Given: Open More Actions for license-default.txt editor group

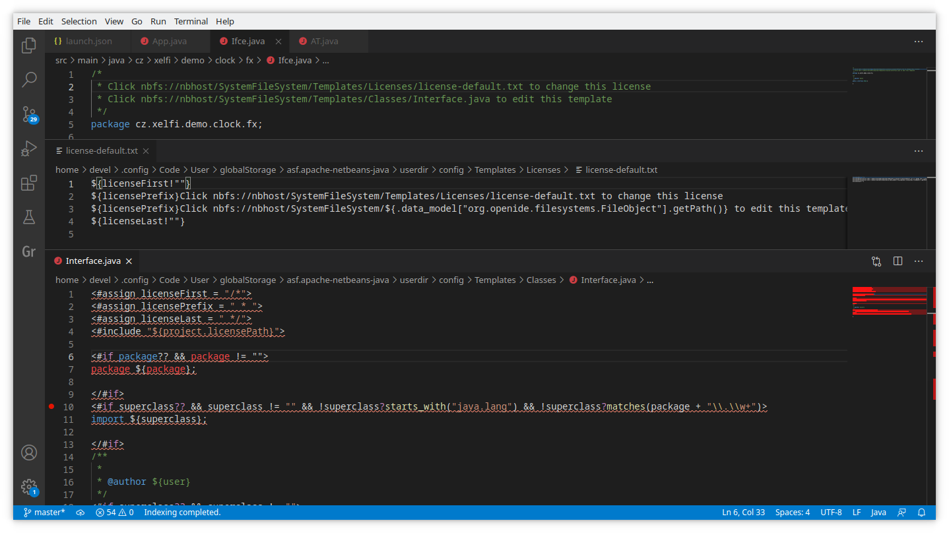Looking at the screenshot, I should point(919,151).
